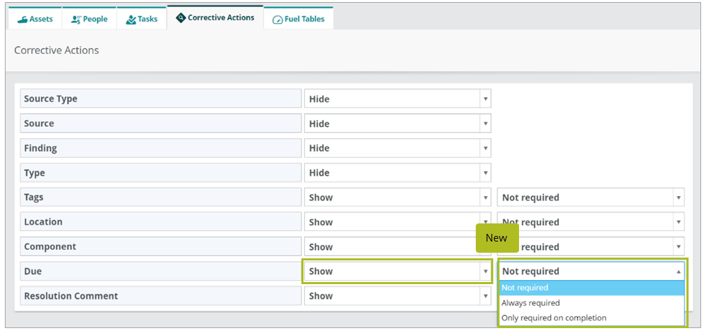Open the Location Show dropdown
The image size is (706, 333).
(398, 222)
